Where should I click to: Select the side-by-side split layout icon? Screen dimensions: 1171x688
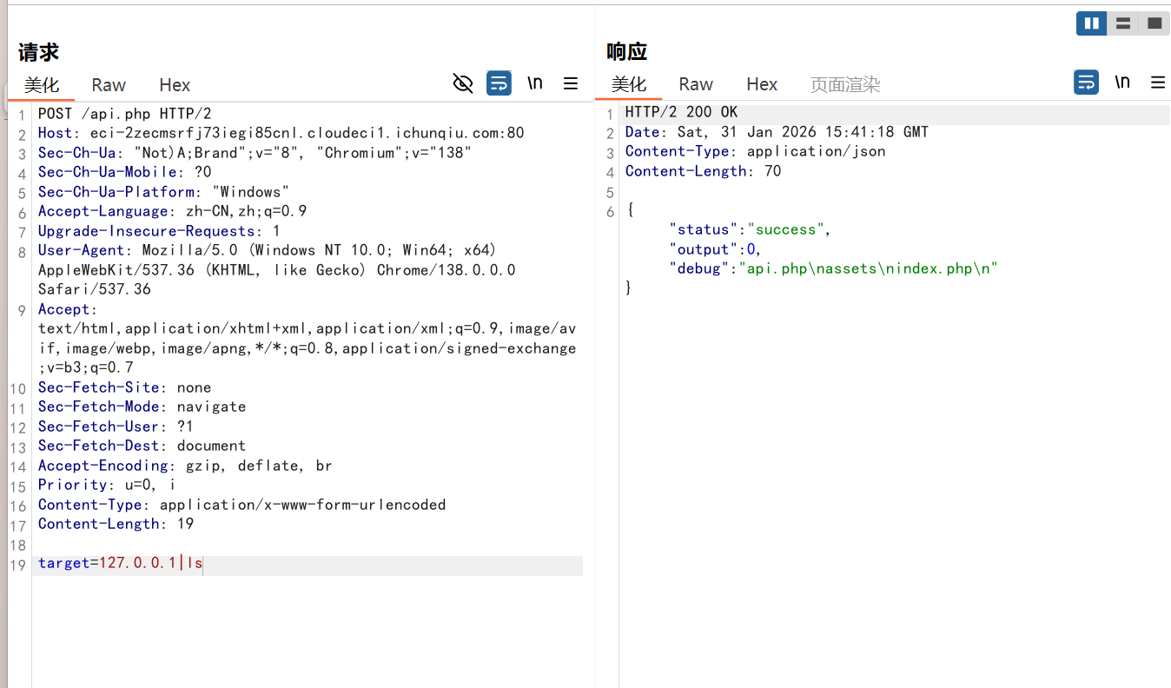pyautogui.click(x=1091, y=23)
